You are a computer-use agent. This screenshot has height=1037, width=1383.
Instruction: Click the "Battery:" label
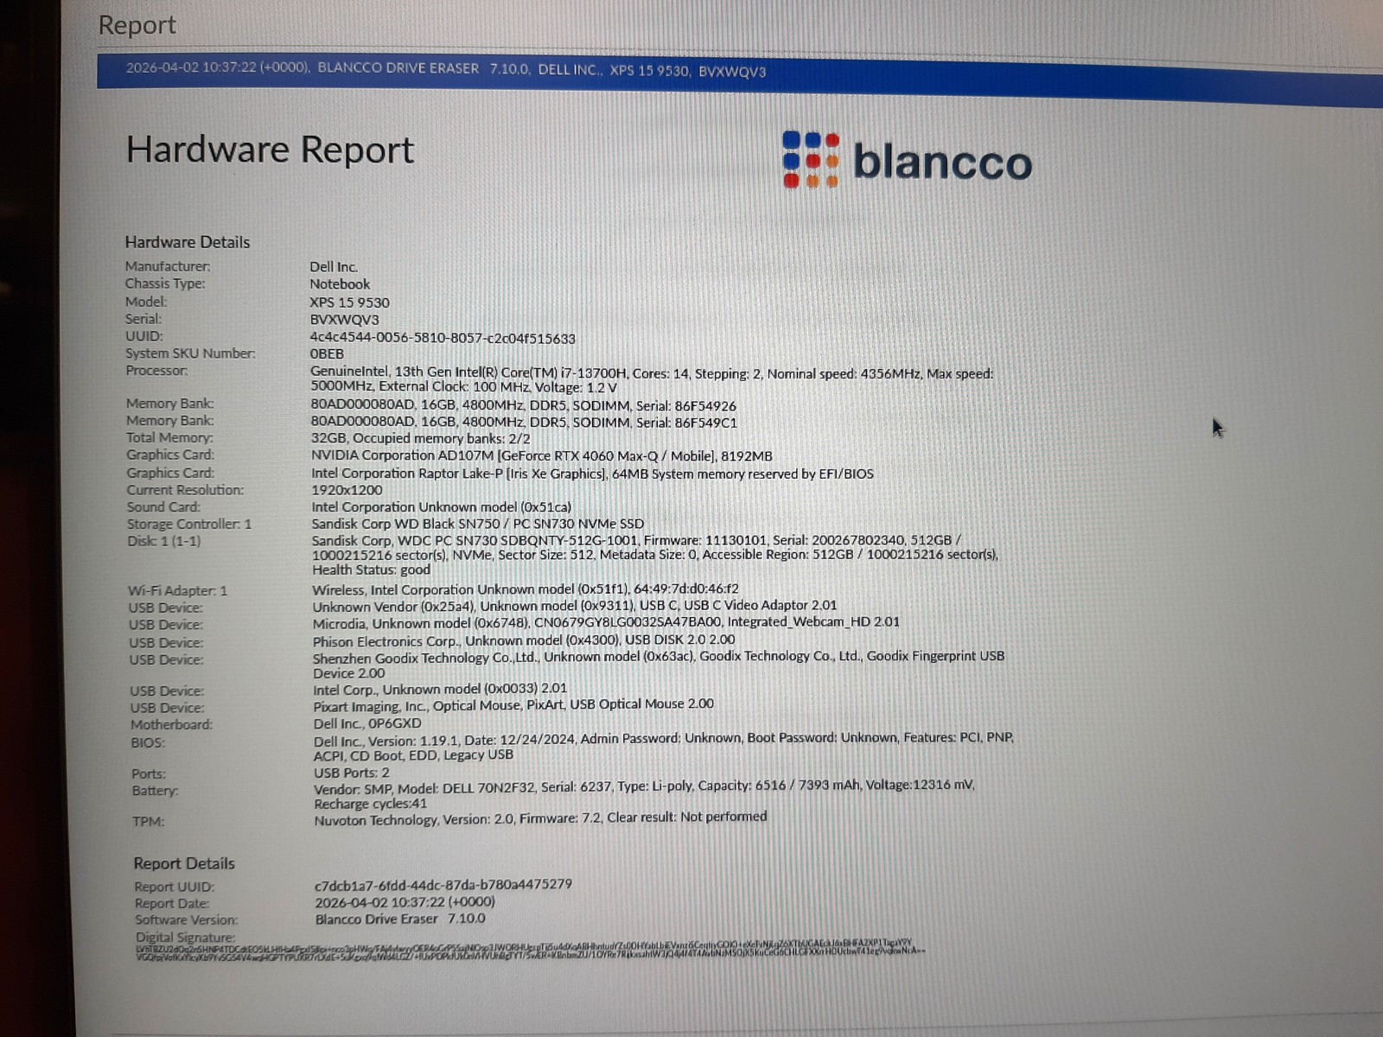coord(155,791)
